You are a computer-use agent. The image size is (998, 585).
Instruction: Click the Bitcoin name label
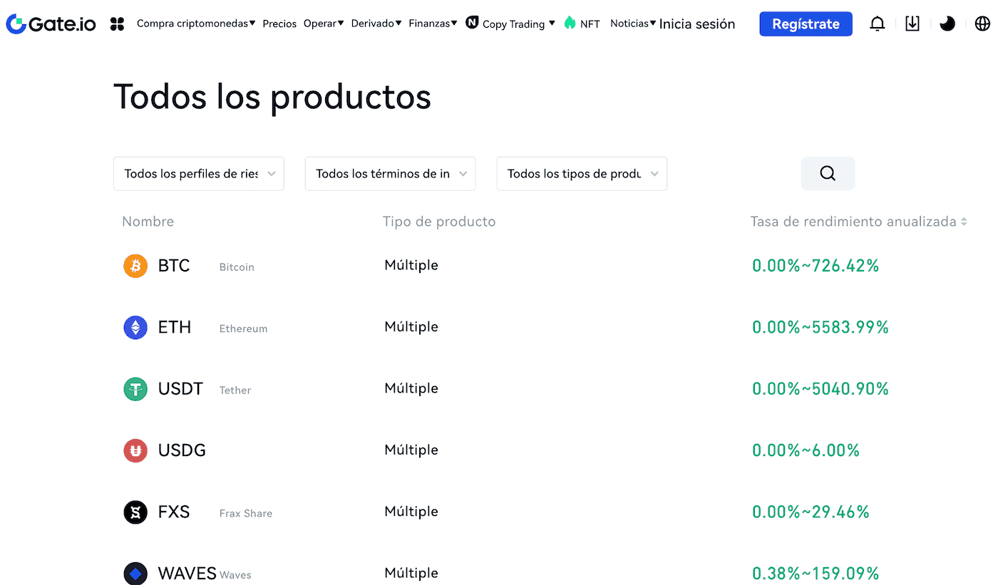click(237, 267)
